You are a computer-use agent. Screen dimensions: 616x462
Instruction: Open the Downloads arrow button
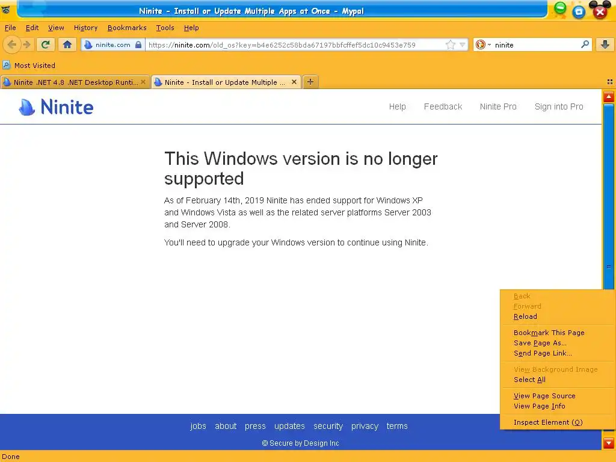tap(605, 45)
